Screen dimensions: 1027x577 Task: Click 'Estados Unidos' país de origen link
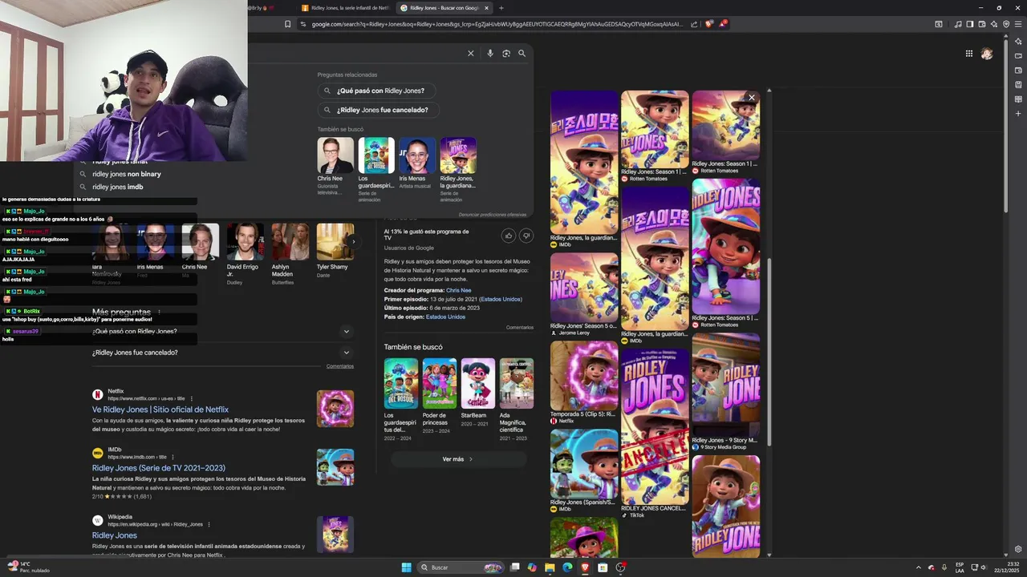(x=445, y=317)
